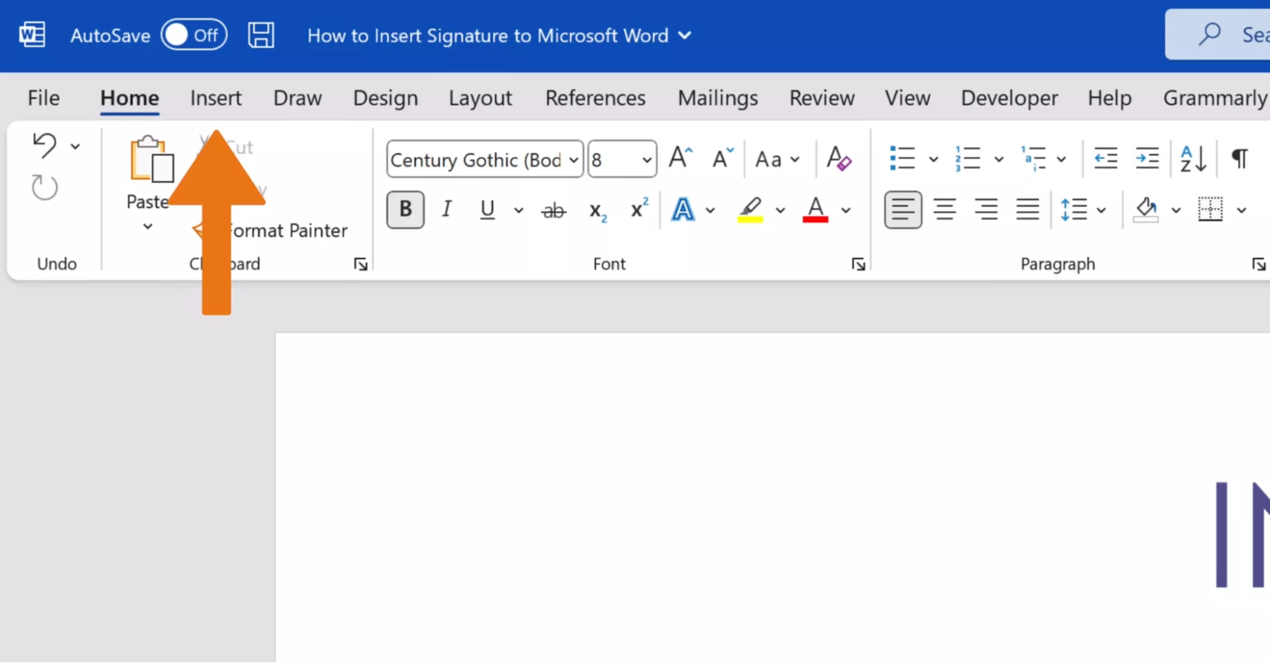The image size is (1270, 663).
Task: Expand the font color red swatch menu
Action: tap(845, 209)
